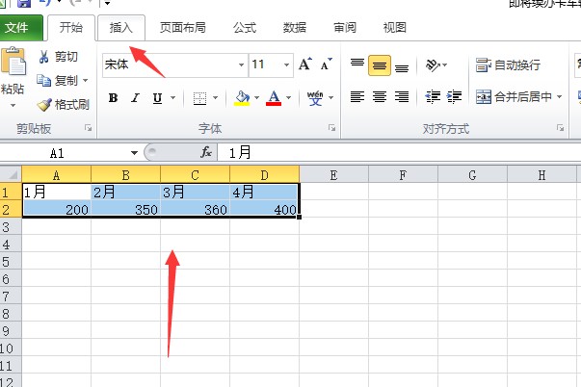The width and height of the screenshot is (581, 387).
Task: Click the formula bar input
Action: pos(400,152)
